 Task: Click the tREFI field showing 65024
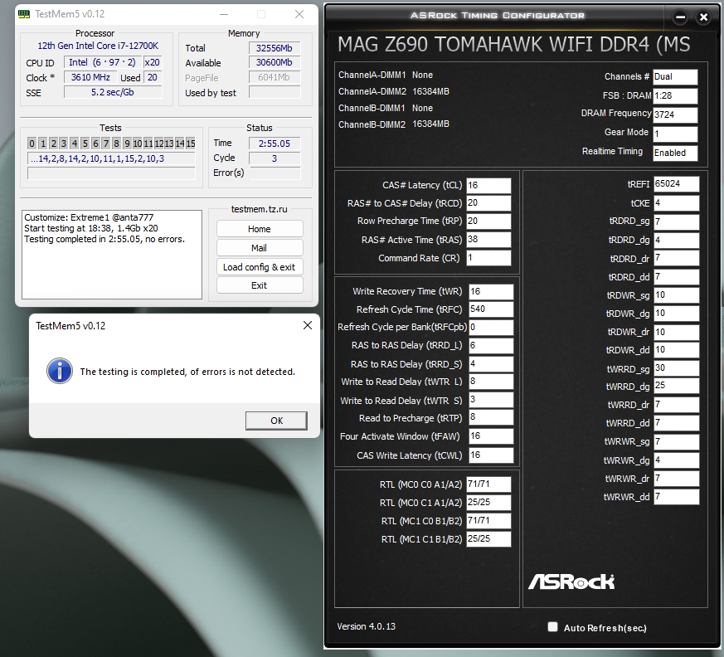(677, 184)
